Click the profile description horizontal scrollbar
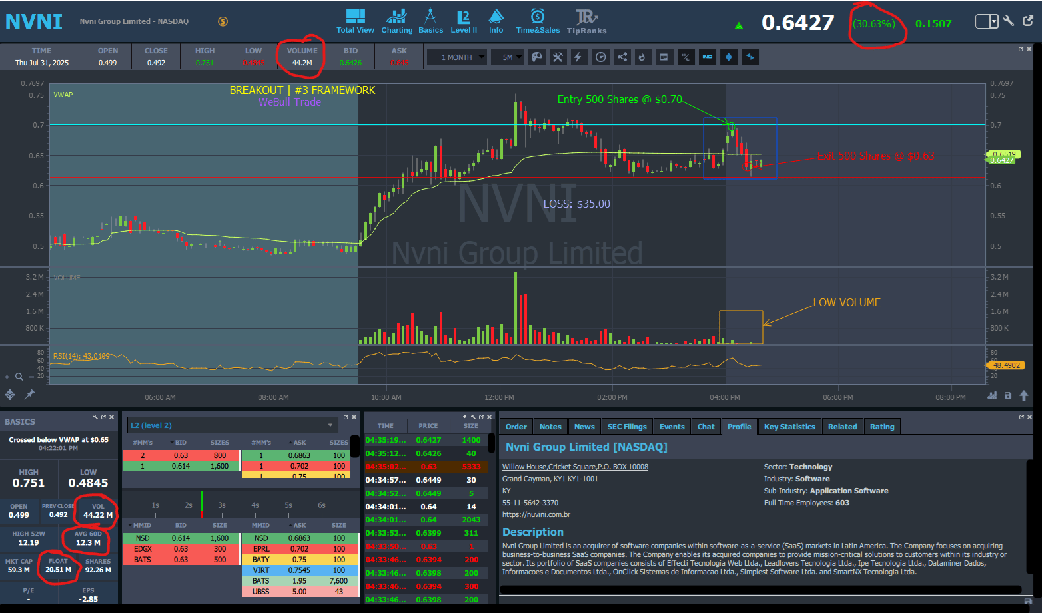 coord(761,590)
